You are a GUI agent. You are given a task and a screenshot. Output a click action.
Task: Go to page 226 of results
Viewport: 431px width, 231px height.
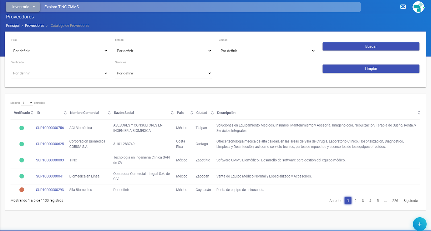395,201
